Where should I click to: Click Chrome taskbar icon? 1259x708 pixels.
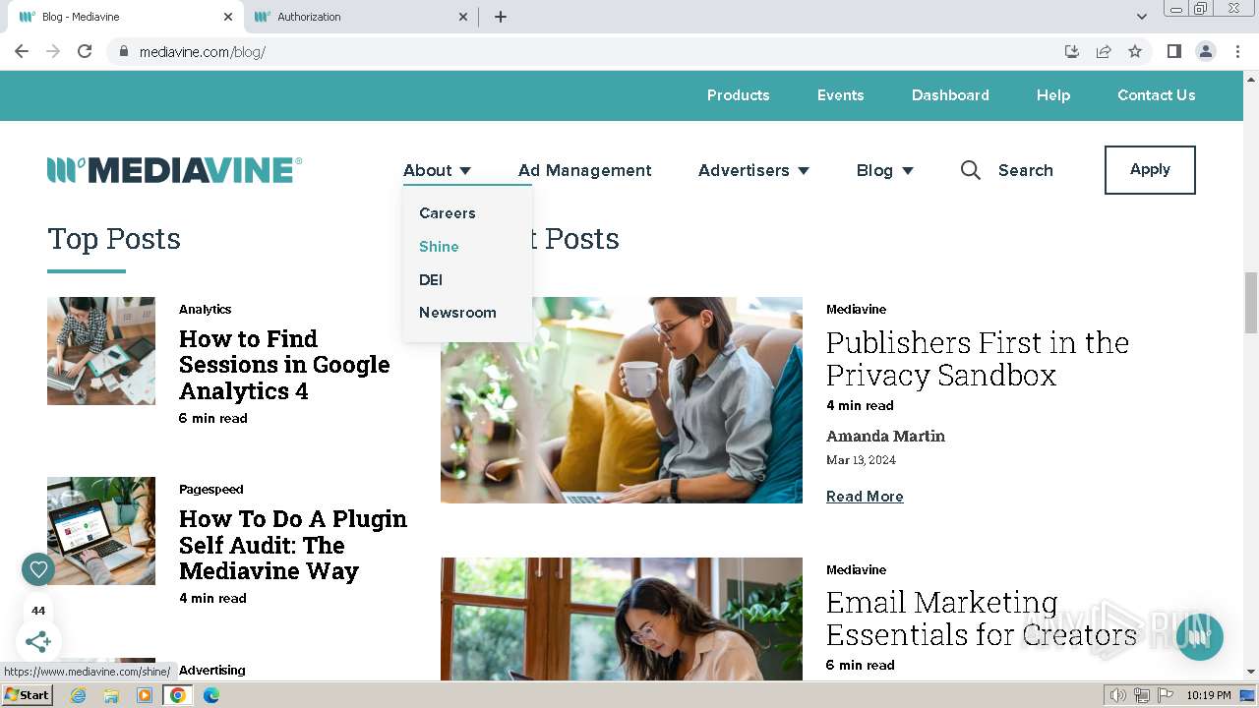[178, 695]
